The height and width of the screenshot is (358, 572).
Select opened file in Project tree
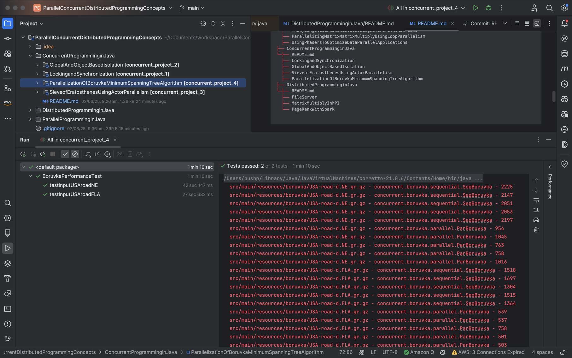click(x=203, y=23)
